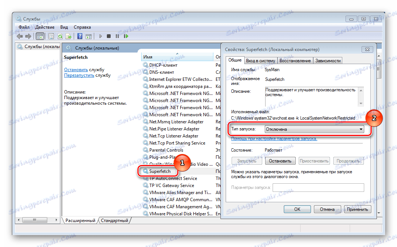Select VMware CAF Management Agent service
397x247 pixels.
(x=181, y=207)
